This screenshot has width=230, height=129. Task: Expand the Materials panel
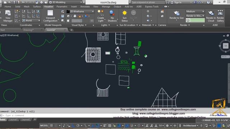(148, 25)
